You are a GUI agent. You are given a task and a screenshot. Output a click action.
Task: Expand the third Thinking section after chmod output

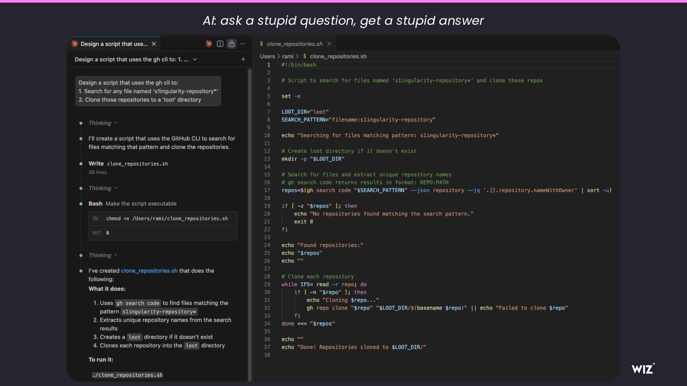(x=103, y=255)
